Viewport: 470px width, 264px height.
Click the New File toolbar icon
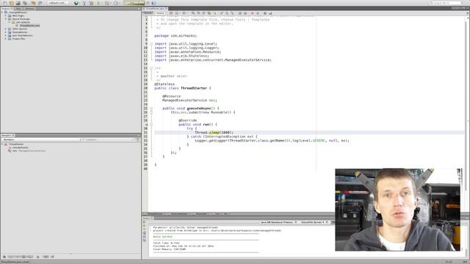tap(5, 3)
